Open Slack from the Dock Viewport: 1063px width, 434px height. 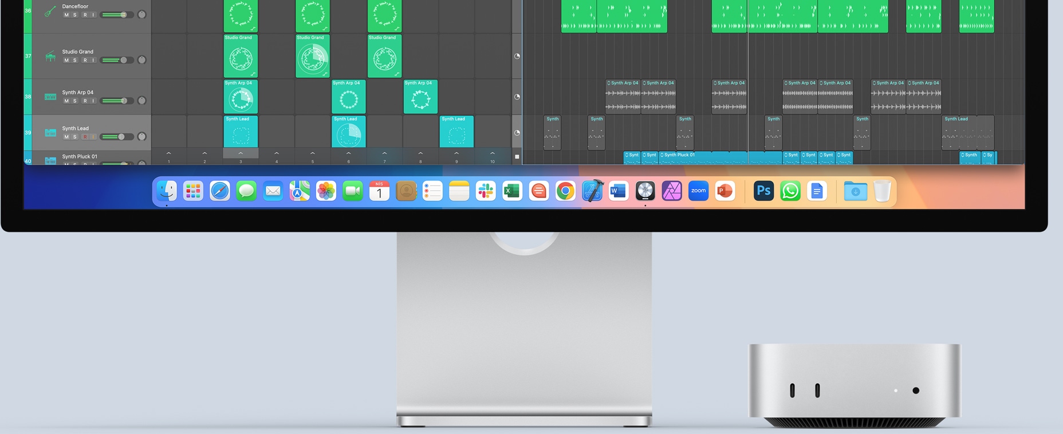click(486, 191)
